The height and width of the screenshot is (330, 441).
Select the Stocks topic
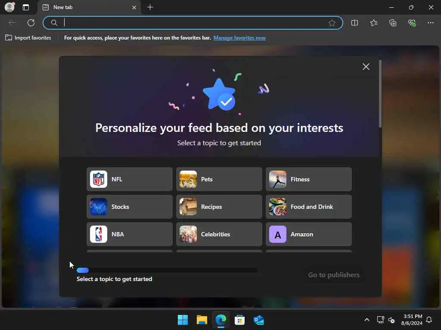pos(130,207)
